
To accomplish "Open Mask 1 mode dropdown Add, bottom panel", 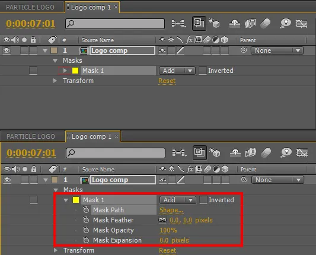I will tap(178, 200).
